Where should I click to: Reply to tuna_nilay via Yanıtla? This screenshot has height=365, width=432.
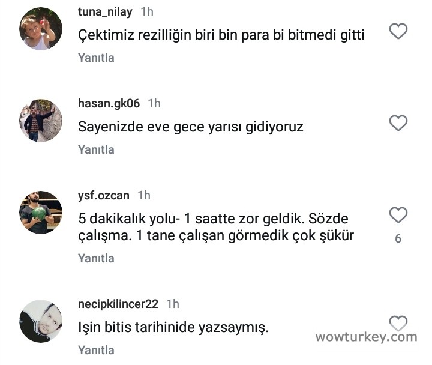[96, 58]
